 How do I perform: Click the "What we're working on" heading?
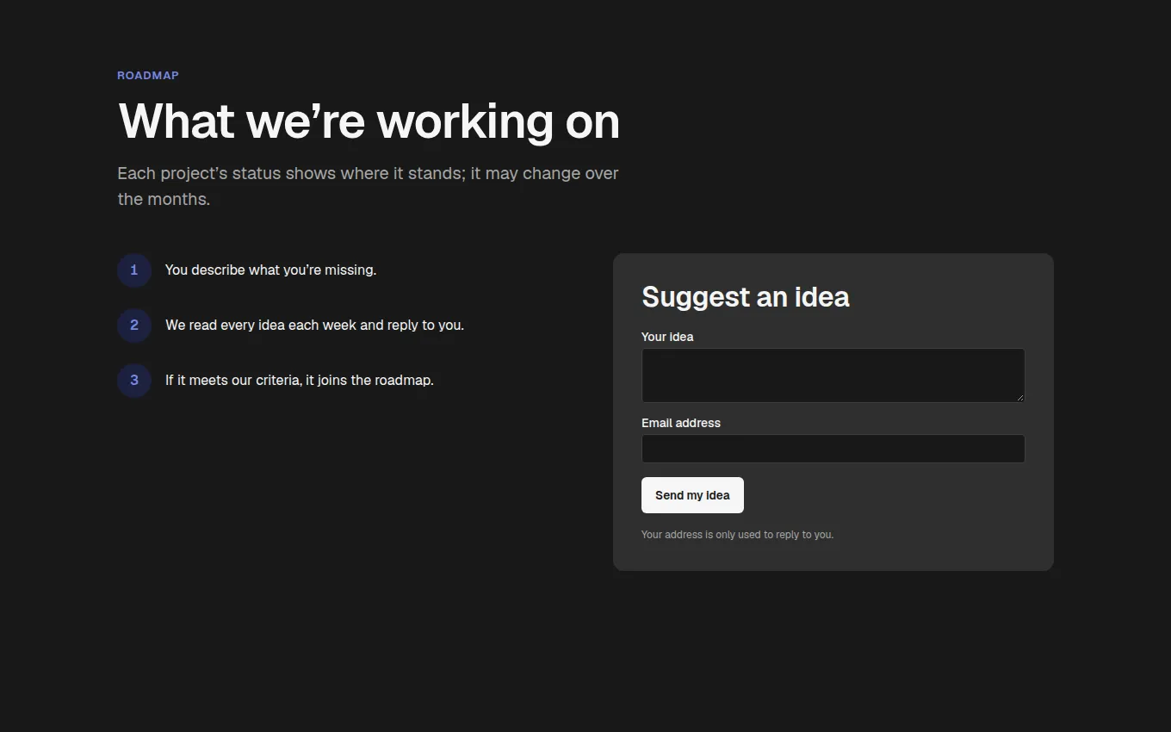pos(369,121)
